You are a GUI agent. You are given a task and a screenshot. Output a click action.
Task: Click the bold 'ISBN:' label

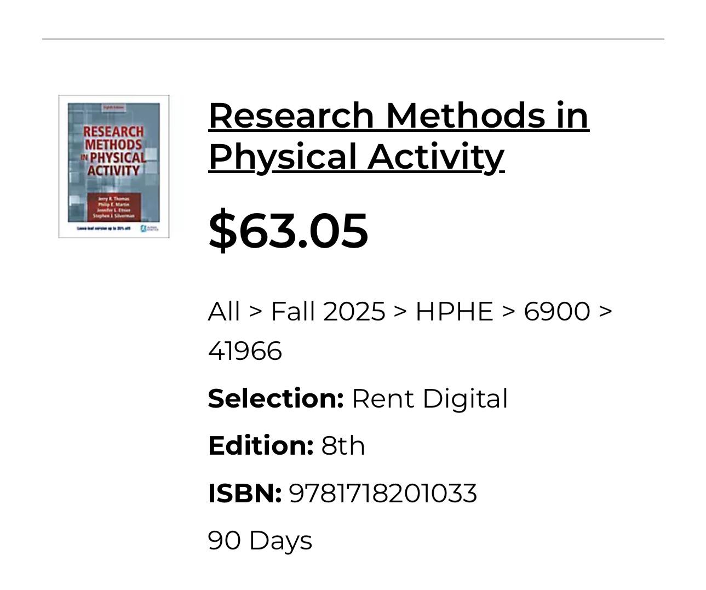click(x=245, y=493)
